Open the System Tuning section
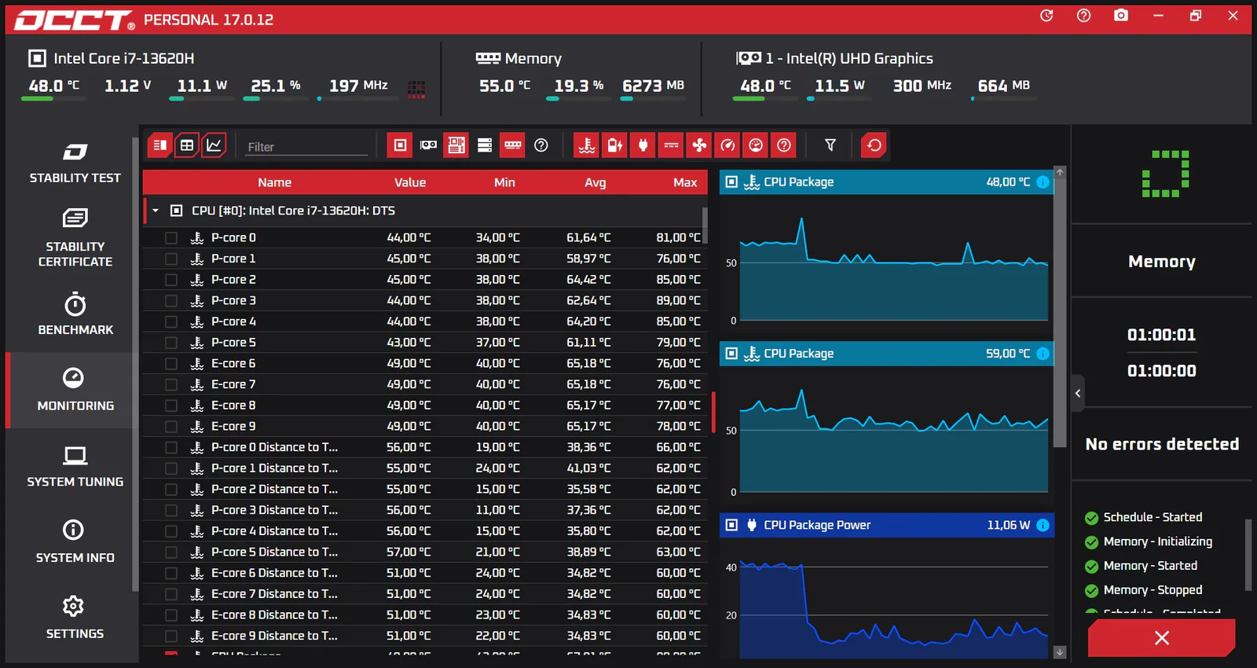The height and width of the screenshot is (668, 1257). click(x=75, y=466)
